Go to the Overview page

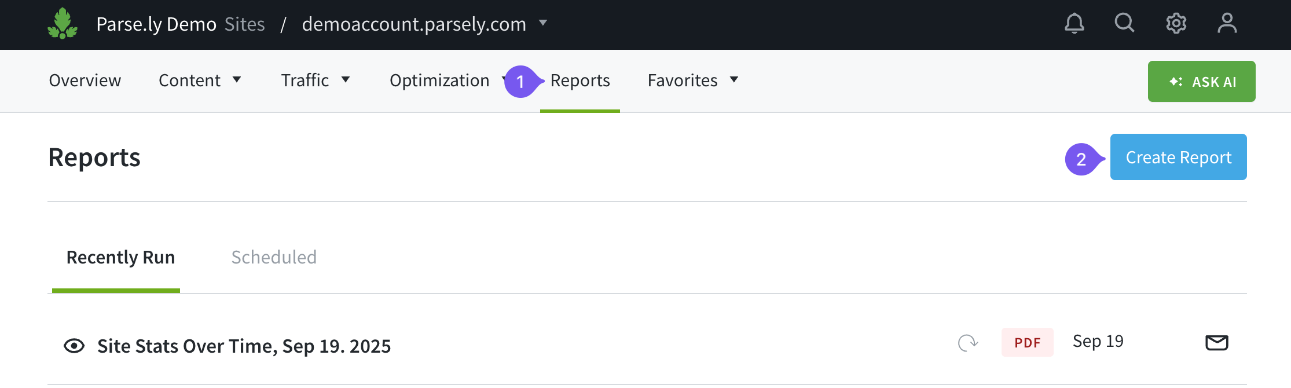click(85, 80)
